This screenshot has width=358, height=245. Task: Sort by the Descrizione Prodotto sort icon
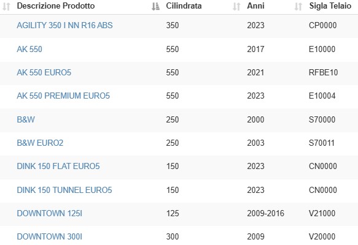point(156,6)
